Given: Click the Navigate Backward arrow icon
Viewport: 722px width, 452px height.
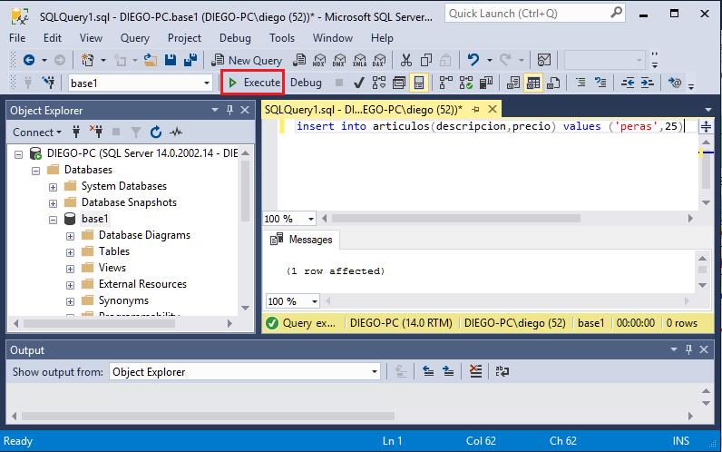Looking at the screenshot, I should click(x=29, y=60).
